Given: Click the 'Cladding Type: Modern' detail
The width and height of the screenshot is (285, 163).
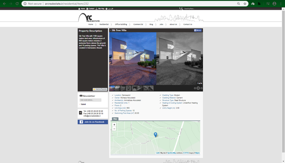Looking at the screenshot, I should click(x=171, y=95).
